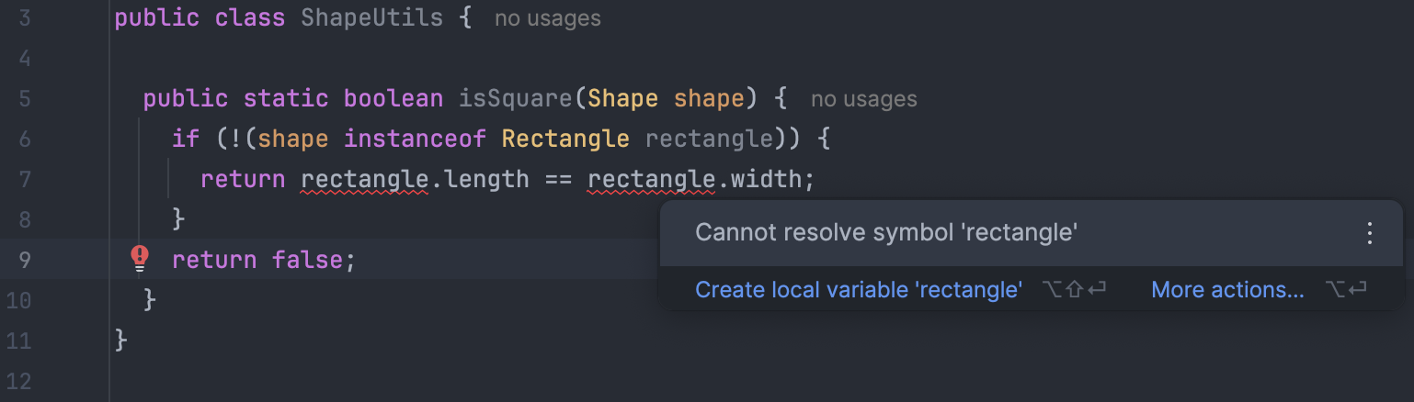
Task: Click line number 3 in the gutter
Action: (24, 18)
